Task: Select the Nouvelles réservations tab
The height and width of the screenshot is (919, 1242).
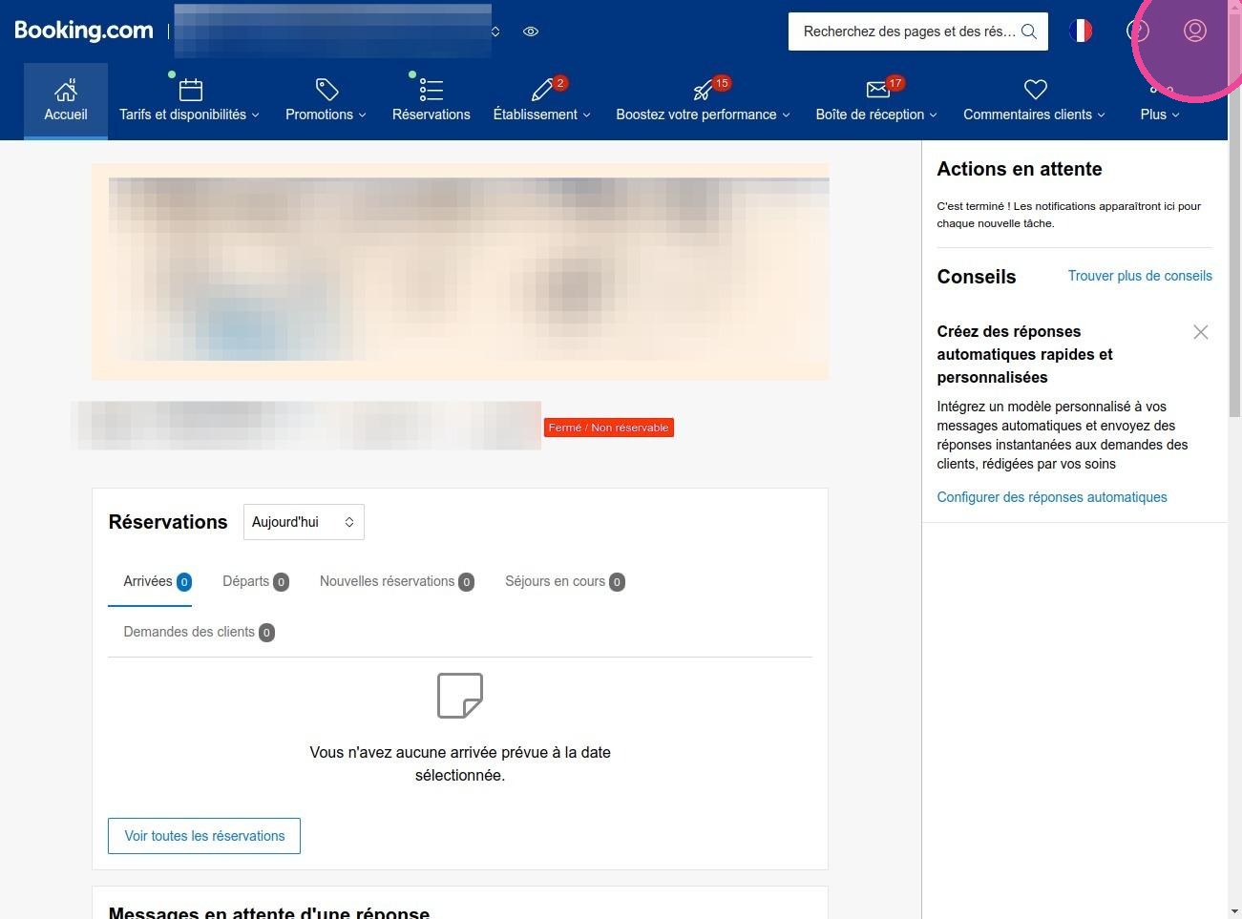Action: click(x=397, y=581)
